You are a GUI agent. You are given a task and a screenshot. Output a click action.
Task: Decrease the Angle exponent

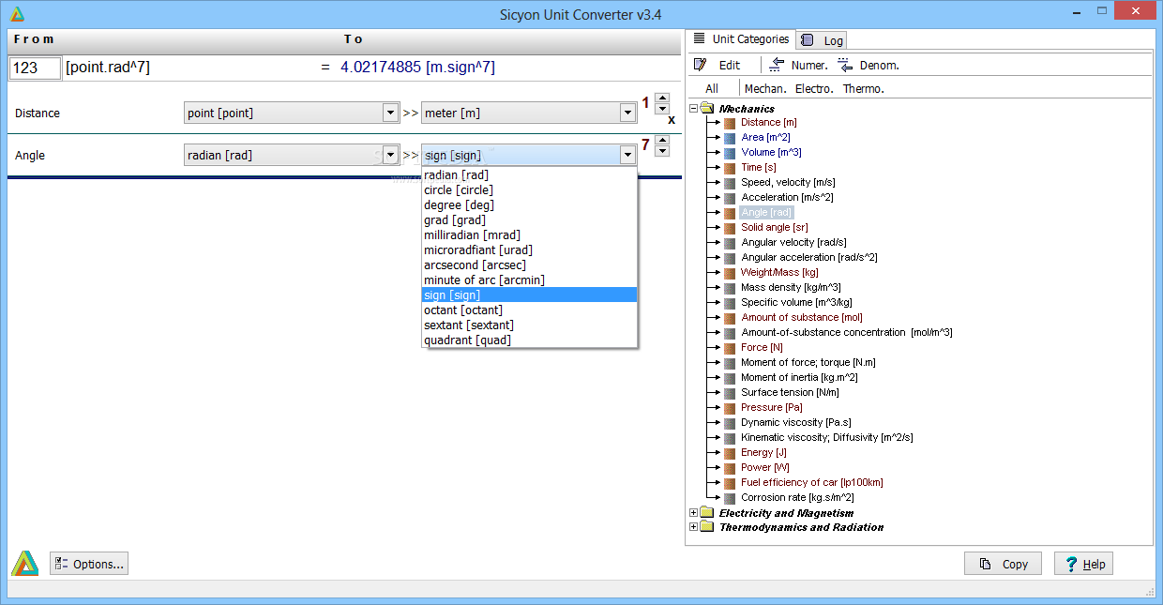(662, 151)
